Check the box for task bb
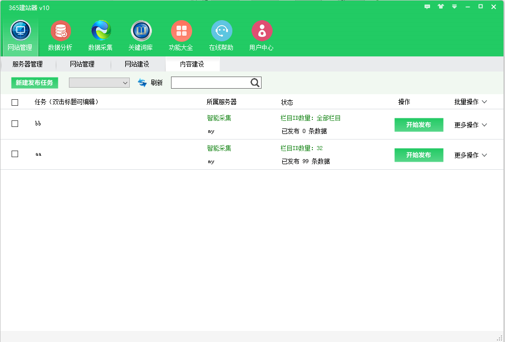 (15, 123)
